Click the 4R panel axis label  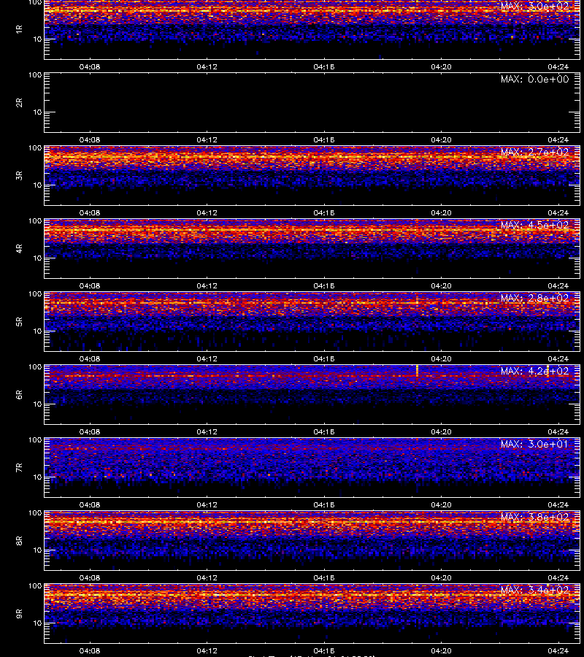pyautogui.click(x=19, y=248)
